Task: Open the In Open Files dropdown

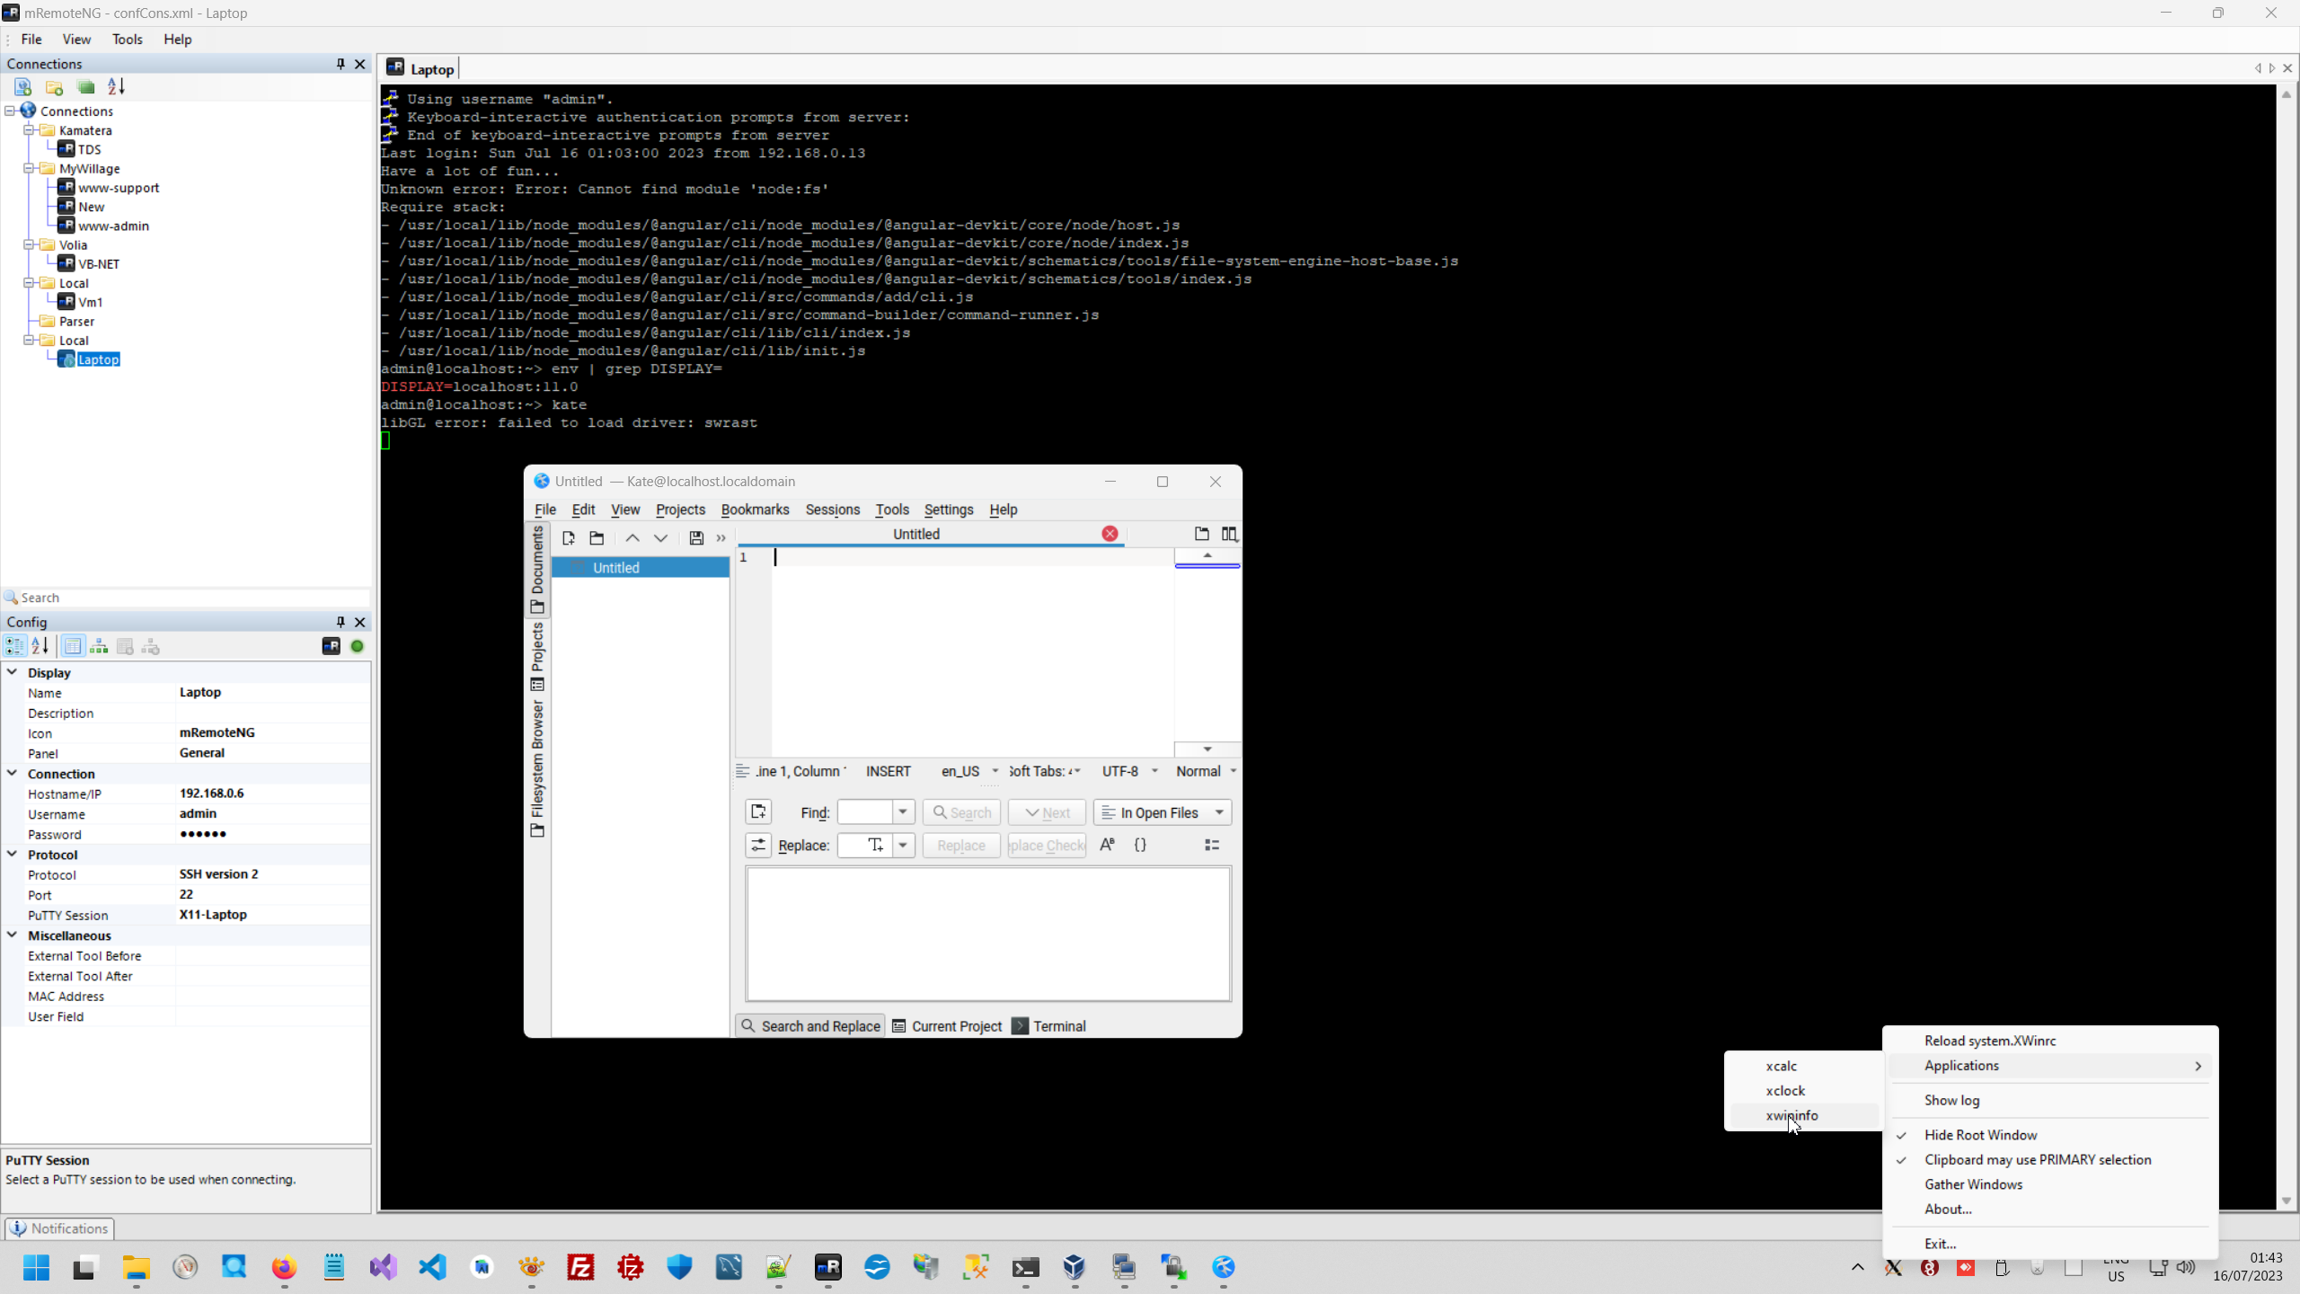Action: (x=1163, y=812)
